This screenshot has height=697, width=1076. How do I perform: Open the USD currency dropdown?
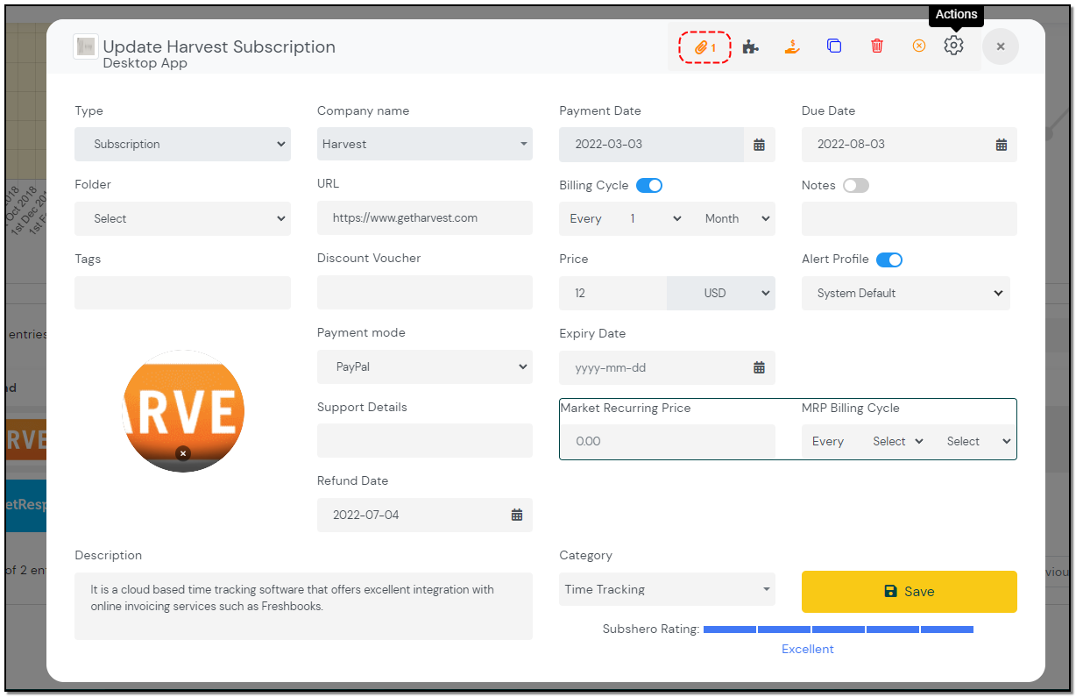click(721, 294)
